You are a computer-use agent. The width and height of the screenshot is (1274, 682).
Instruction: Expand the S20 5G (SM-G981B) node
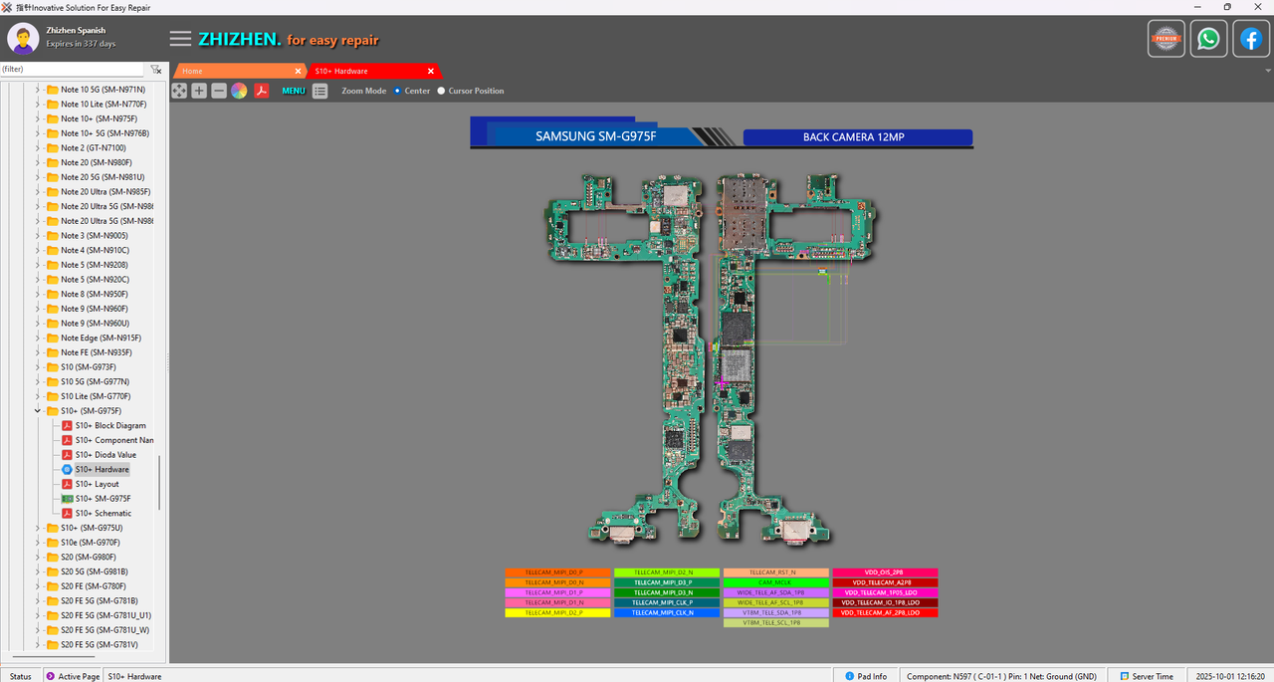pyautogui.click(x=38, y=571)
